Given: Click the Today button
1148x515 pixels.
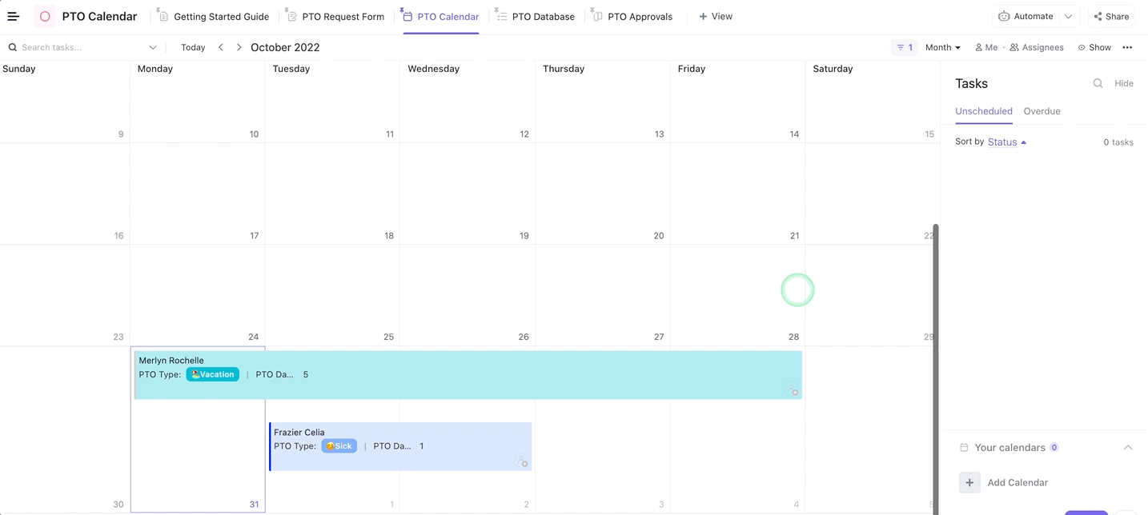Looking at the screenshot, I should click(193, 47).
